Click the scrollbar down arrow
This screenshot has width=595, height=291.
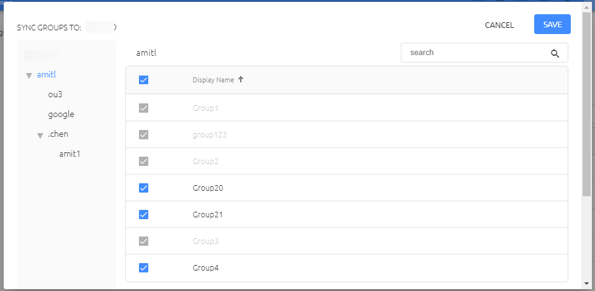(x=586, y=284)
